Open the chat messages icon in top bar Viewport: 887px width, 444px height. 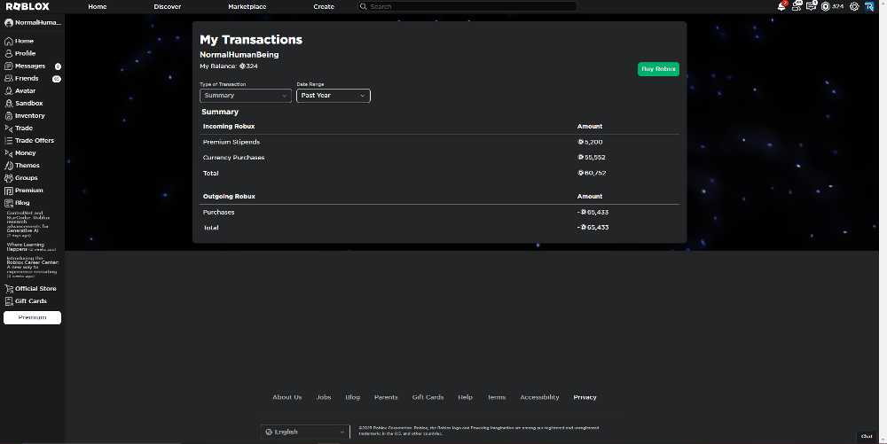pyautogui.click(x=812, y=6)
